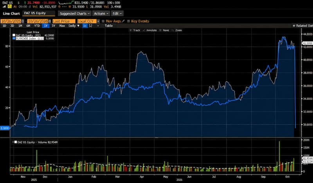
Task: Click the start date field 10/26/2025
Action: (11, 21)
